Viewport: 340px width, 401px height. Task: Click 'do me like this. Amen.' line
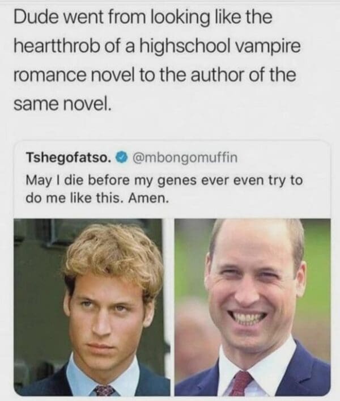(x=97, y=198)
